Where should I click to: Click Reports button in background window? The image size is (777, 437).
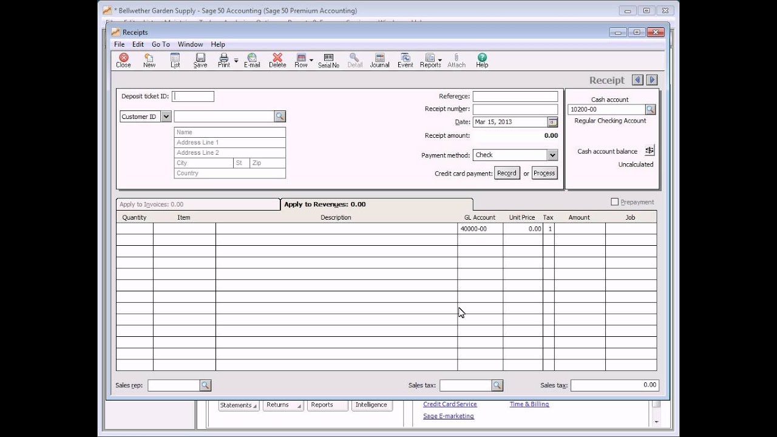[x=328, y=405]
